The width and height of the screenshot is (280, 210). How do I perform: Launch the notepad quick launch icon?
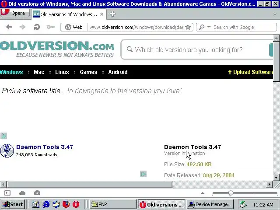point(36,204)
